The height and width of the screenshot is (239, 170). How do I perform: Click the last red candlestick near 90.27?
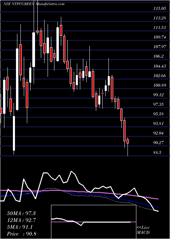pyautogui.click(x=128, y=141)
